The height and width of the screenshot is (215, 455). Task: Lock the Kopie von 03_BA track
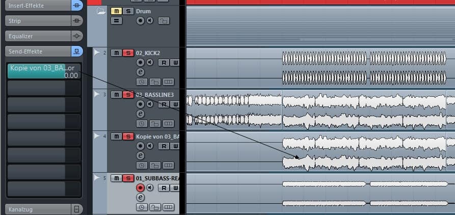pos(155,166)
